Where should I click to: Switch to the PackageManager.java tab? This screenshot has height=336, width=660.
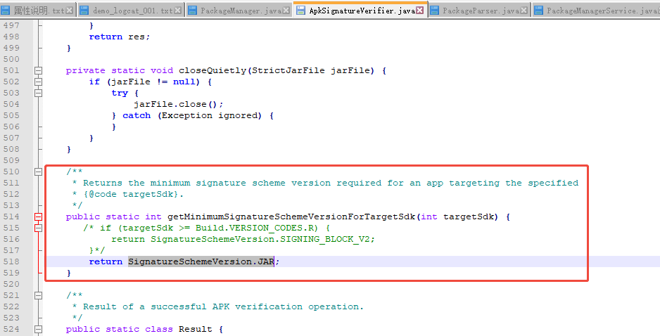pyautogui.click(x=239, y=10)
